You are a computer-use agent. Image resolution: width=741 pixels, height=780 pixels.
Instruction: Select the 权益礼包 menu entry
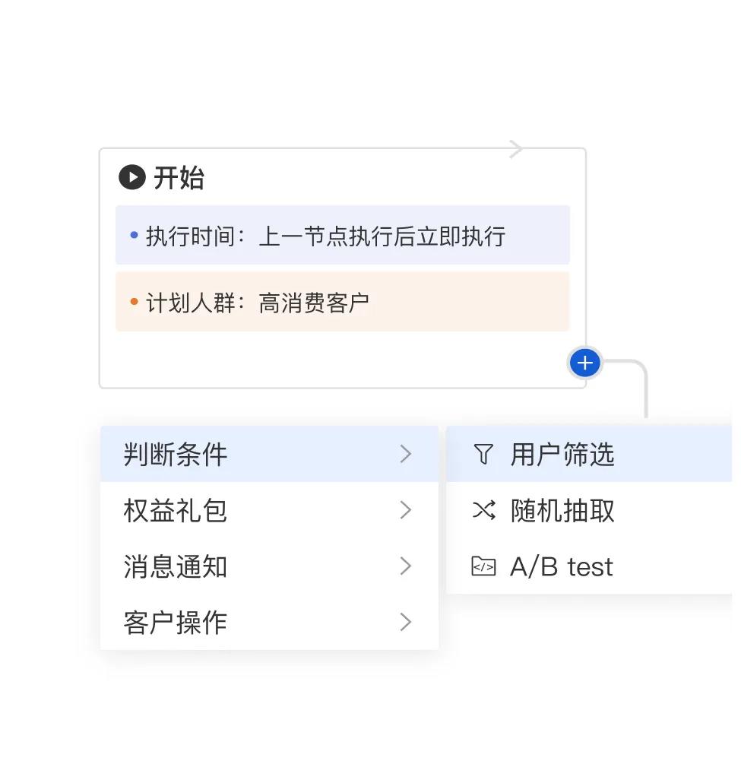176,510
